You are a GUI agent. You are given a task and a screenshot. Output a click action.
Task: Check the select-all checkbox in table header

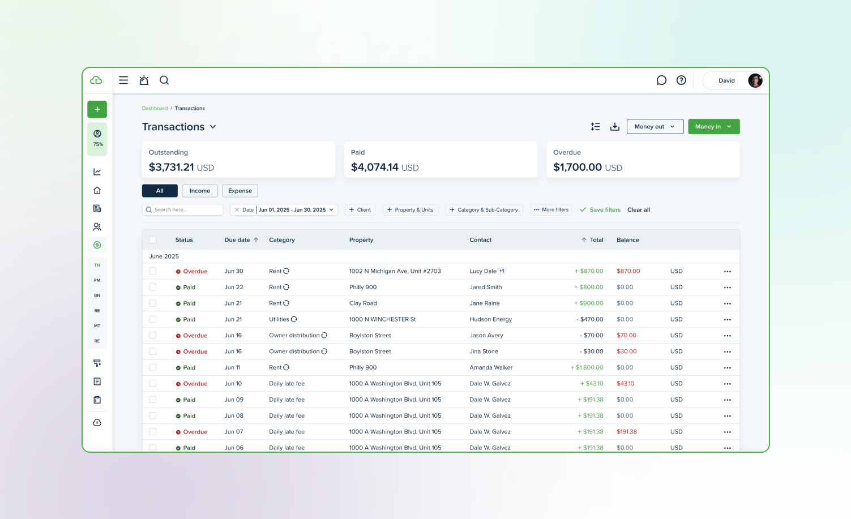pos(152,240)
